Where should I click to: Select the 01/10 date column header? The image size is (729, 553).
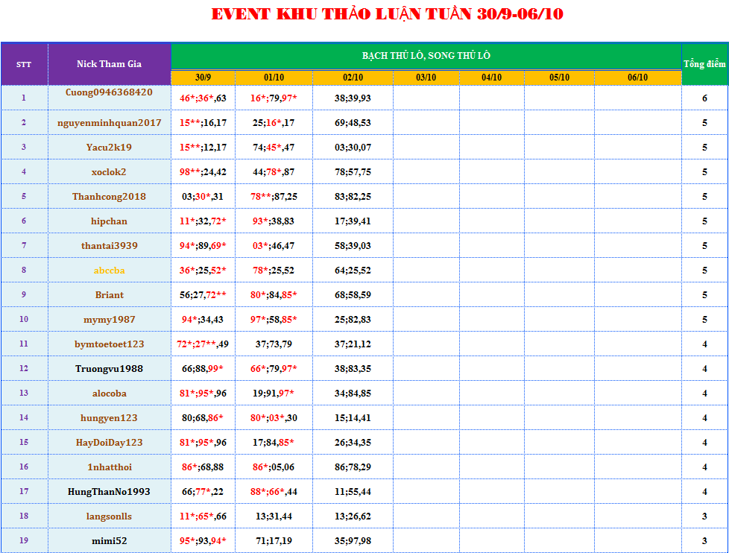tap(274, 78)
